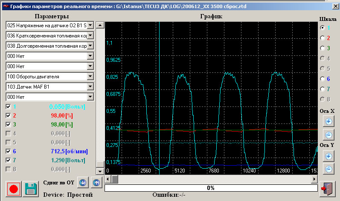The width and height of the screenshot is (340, 201).
Task: Zoom out on the Y axis
Action: click(x=328, y=169)
